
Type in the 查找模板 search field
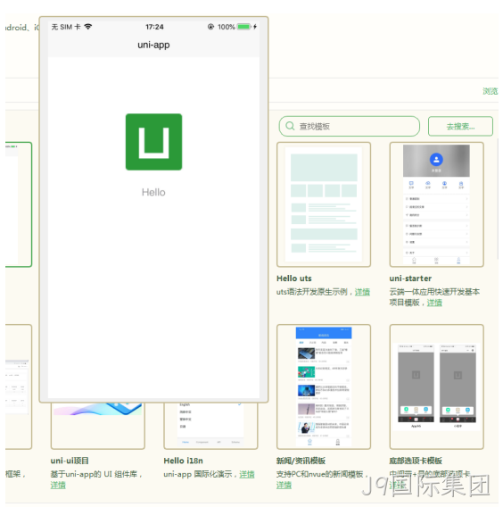tap(350, 126)
